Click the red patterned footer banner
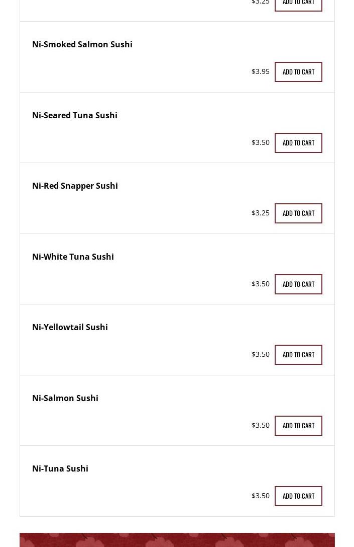This screenshot has height=547, width=354. click(x=177, y=539)
